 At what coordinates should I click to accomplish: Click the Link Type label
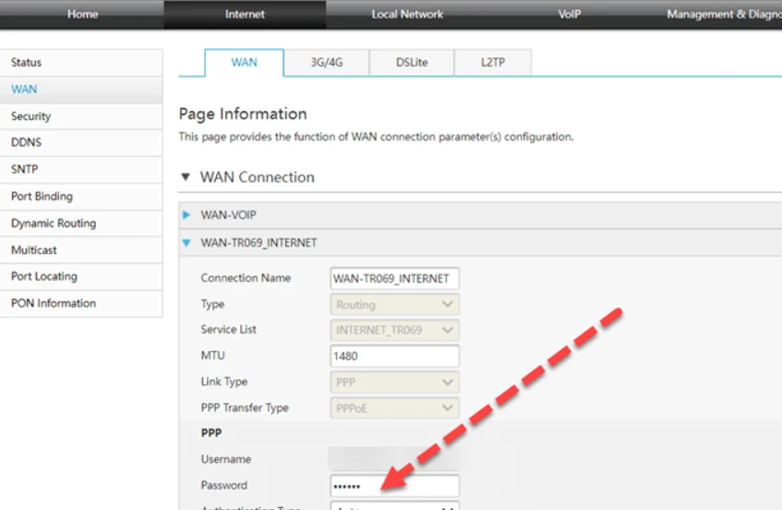[x=224, y=382]
